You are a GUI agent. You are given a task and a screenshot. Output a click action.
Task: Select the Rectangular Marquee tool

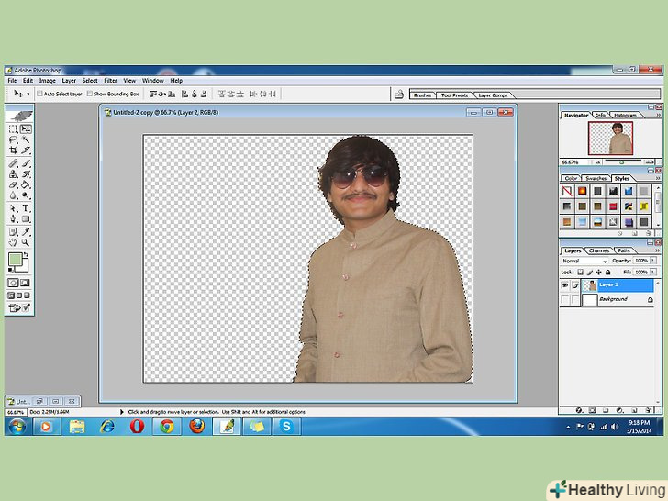pyautogui.click(x=13, y=128)
